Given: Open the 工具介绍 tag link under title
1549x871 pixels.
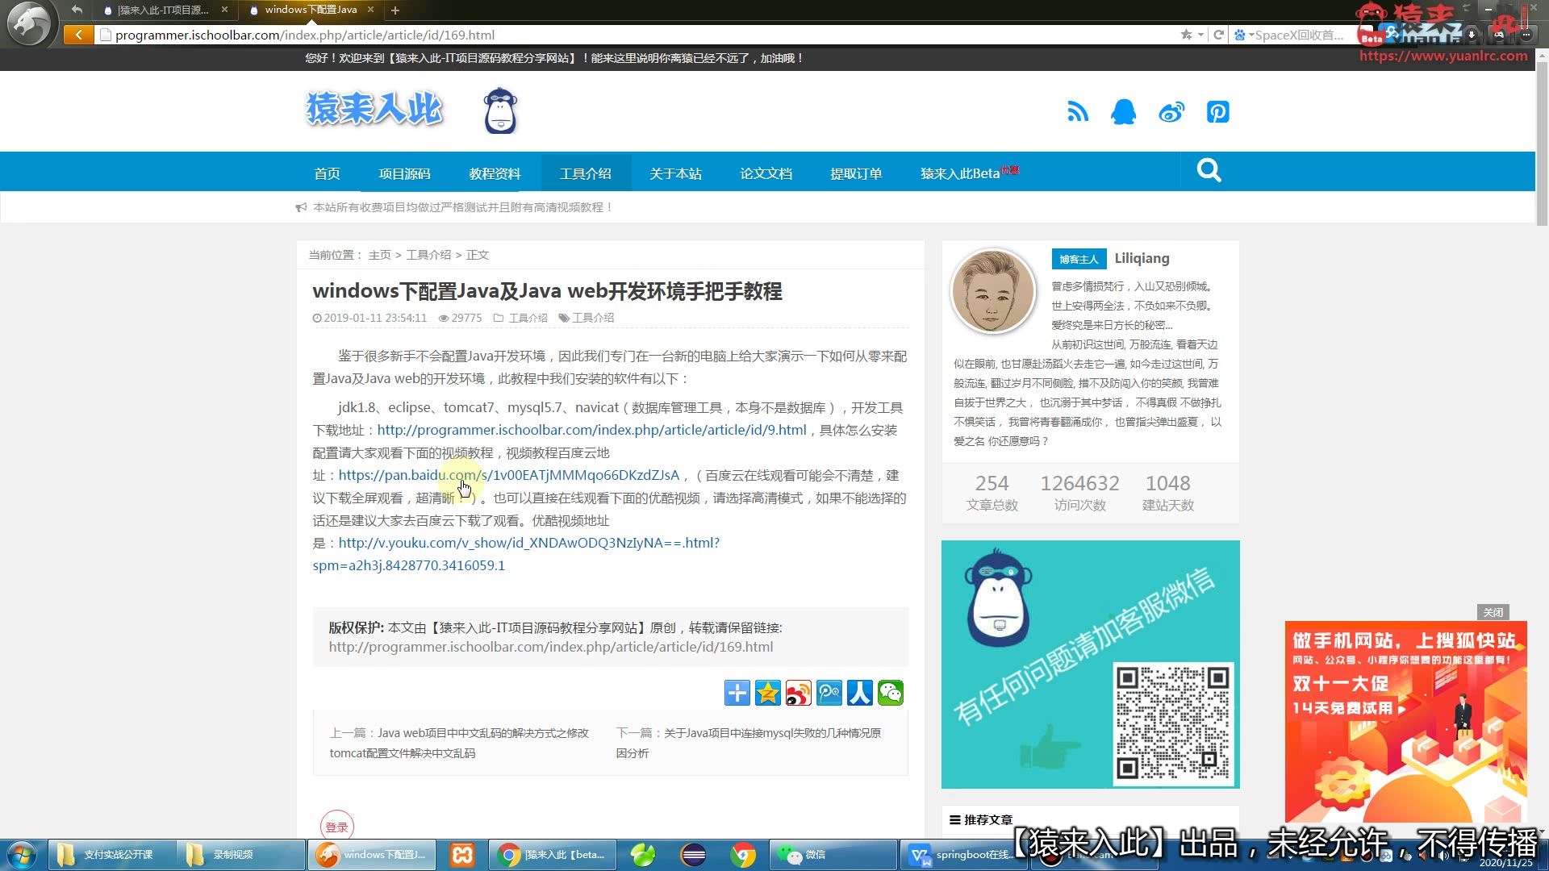Looking at the screenshot, I should click(593, 318).
